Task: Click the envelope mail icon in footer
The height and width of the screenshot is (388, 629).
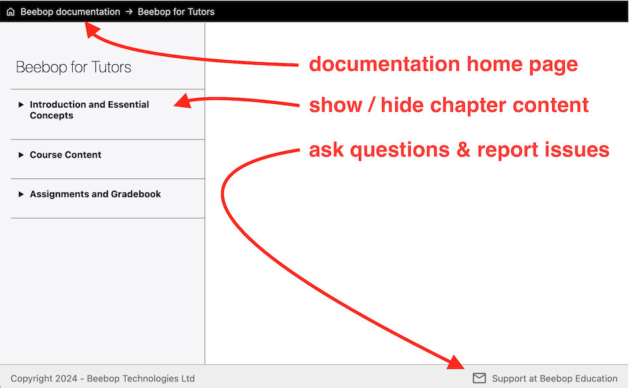Action: [x=479, y=378]
